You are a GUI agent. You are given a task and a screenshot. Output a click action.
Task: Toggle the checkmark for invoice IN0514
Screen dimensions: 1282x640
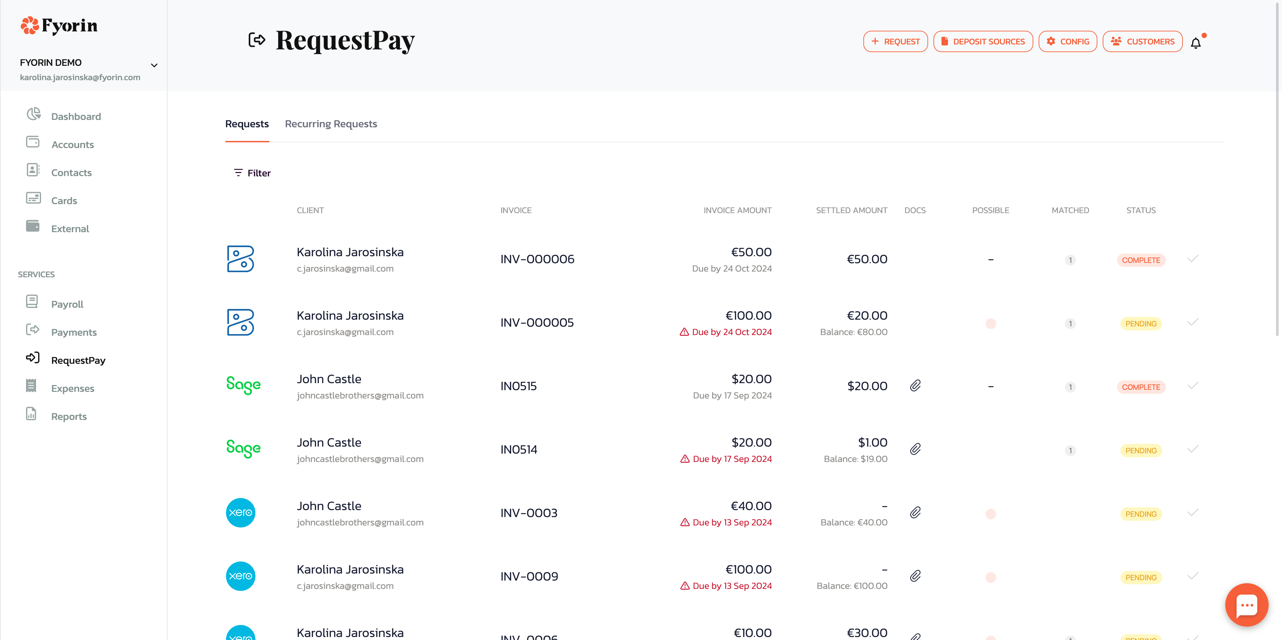coord(1193,449)
